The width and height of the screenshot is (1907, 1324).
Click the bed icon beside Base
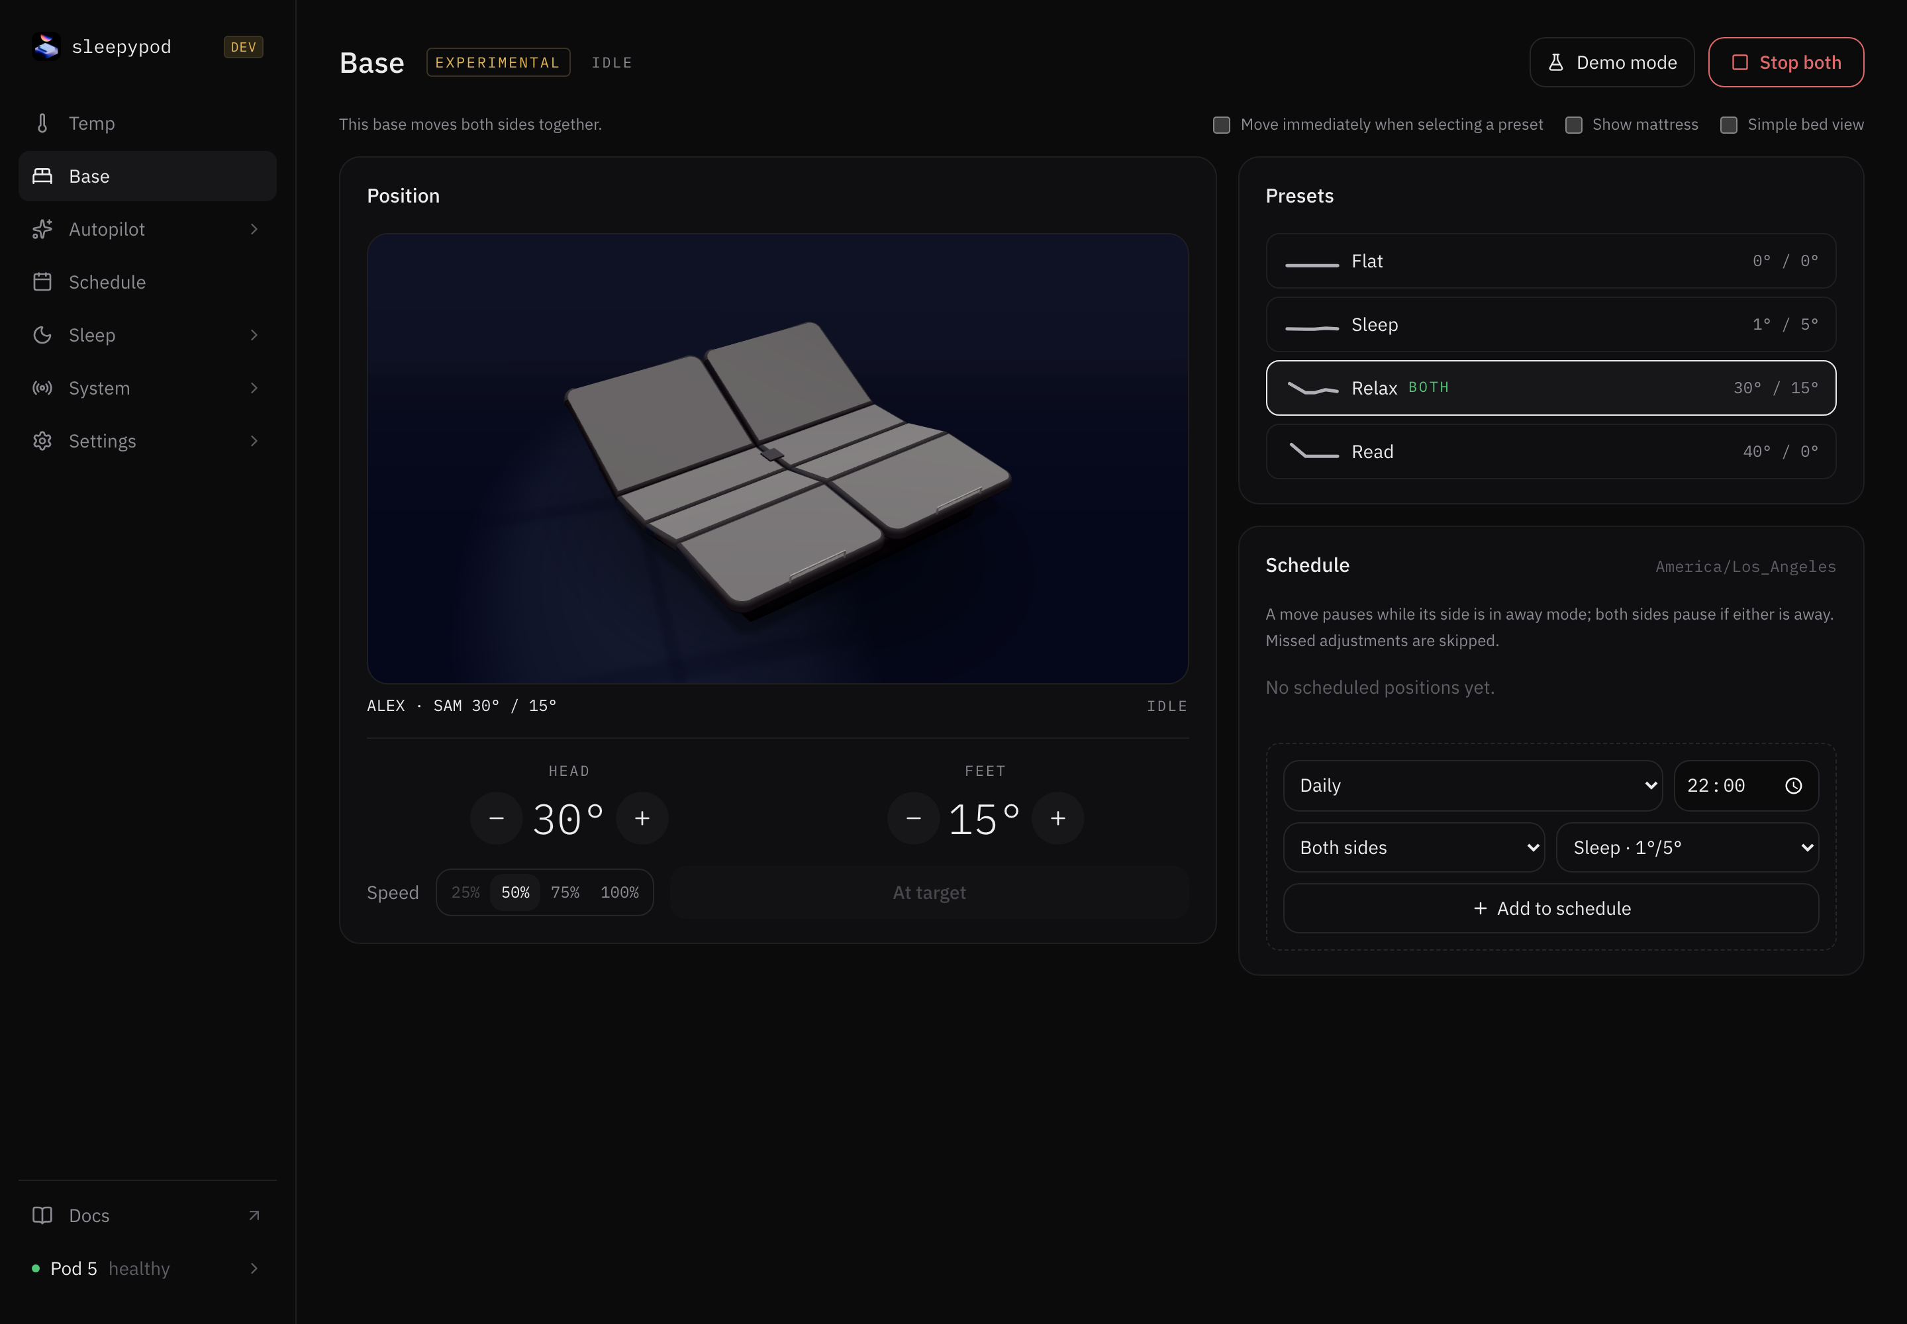pyautogui.click(x=42, y=176)
